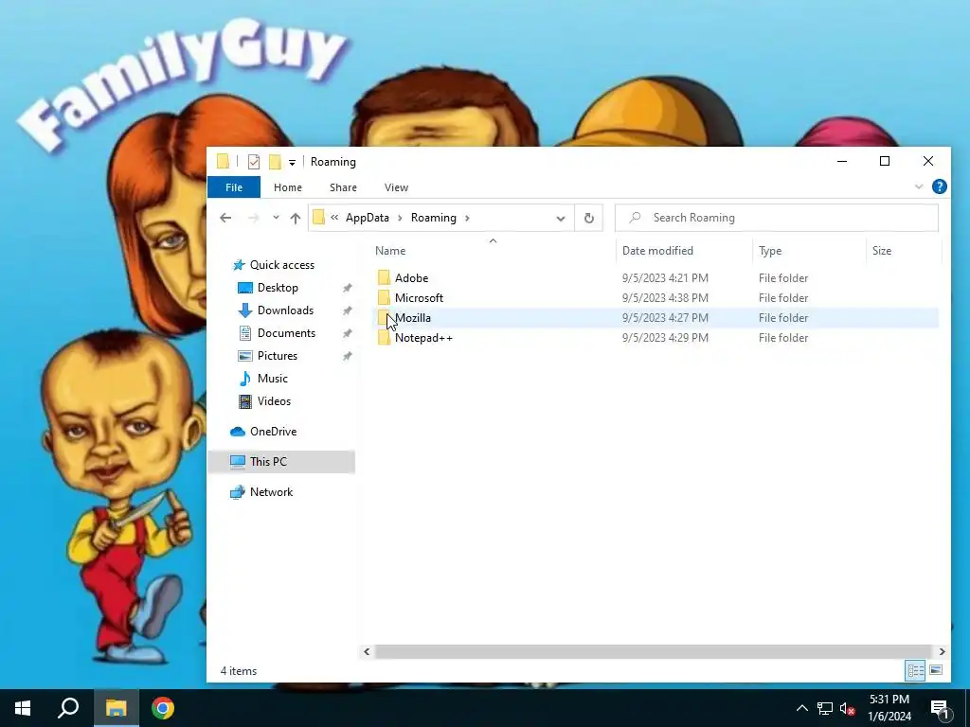Screen dimensions: 970x727
Task: Show hidden breadcrumb path chevrons
Action: click(x=334, y=218)
